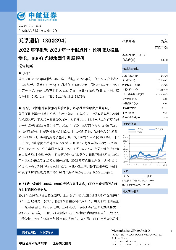
Task: Click the bold heading about AI and 400G、800G demand
Action: pos(68,186)
